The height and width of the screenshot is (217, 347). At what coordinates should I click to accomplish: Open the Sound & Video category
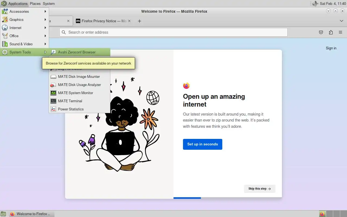click(24, 44)
